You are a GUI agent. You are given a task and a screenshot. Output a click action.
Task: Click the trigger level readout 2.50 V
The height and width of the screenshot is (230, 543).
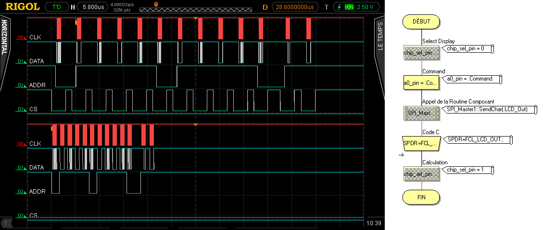coord(366,7)
